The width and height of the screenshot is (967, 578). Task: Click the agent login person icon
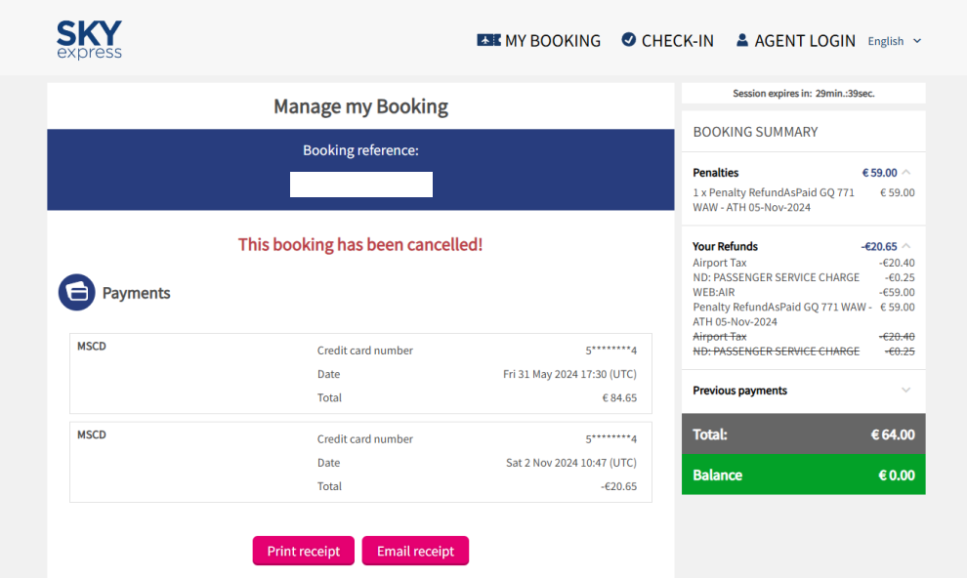point(742,40)
